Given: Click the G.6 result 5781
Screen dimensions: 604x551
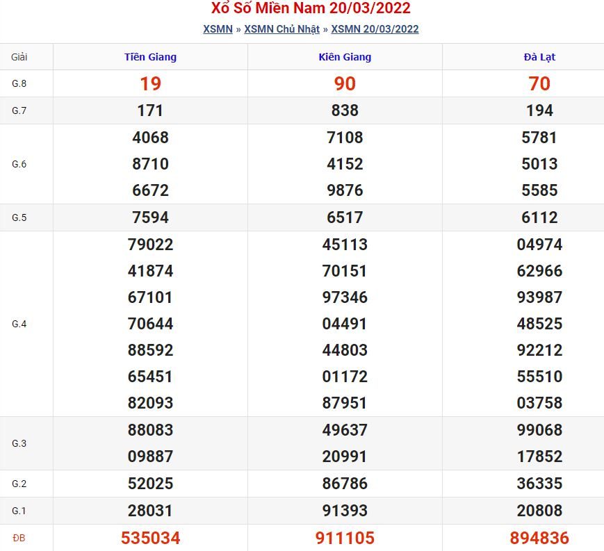Looking at the screenshot, I should coord(539,138).
